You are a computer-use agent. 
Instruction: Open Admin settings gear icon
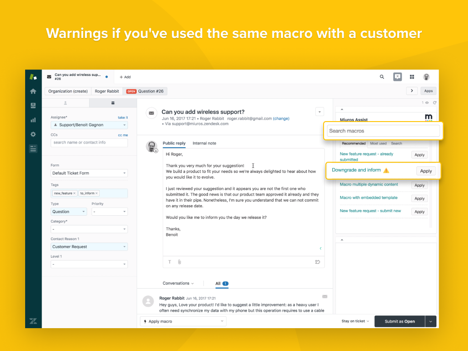click(33, 134)
